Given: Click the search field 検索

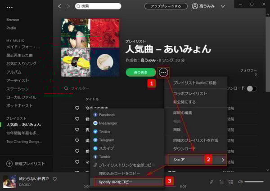Looking at the screenshot, I should pyautogui.click(x=98, y=6).
